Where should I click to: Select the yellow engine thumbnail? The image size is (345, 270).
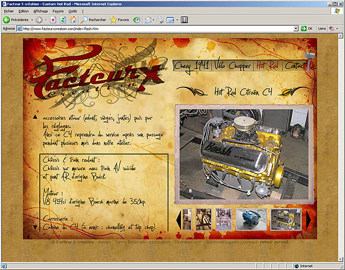(286, 219)
